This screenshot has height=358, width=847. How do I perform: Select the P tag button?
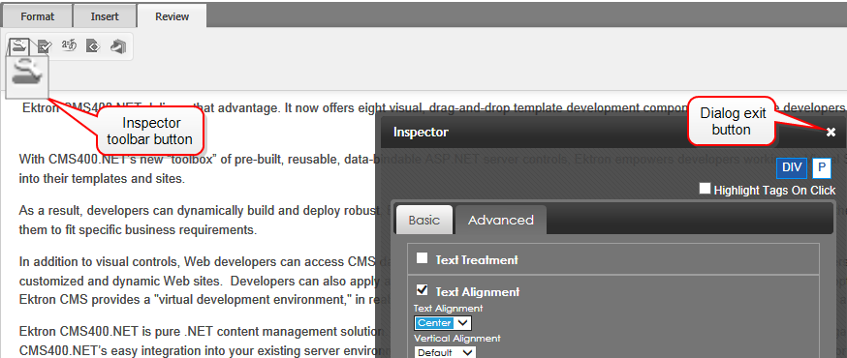(821, 167)
